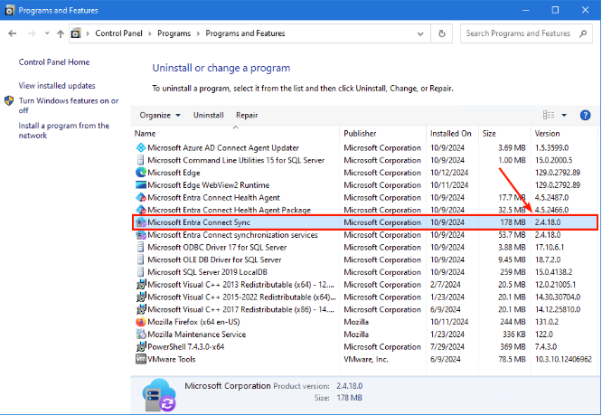
Task: Open View installed updates link
Action: [x=57, y=86]
